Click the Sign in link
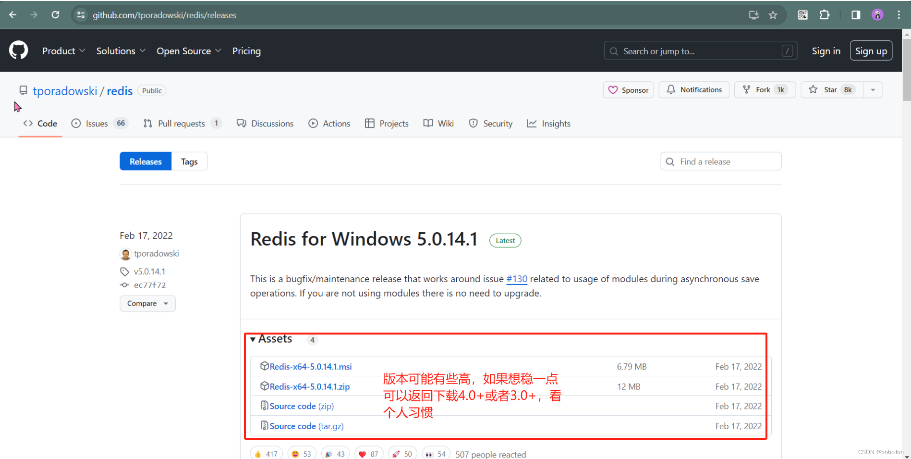The height and width of the screenshot is (459, 911). click(826, 51)
